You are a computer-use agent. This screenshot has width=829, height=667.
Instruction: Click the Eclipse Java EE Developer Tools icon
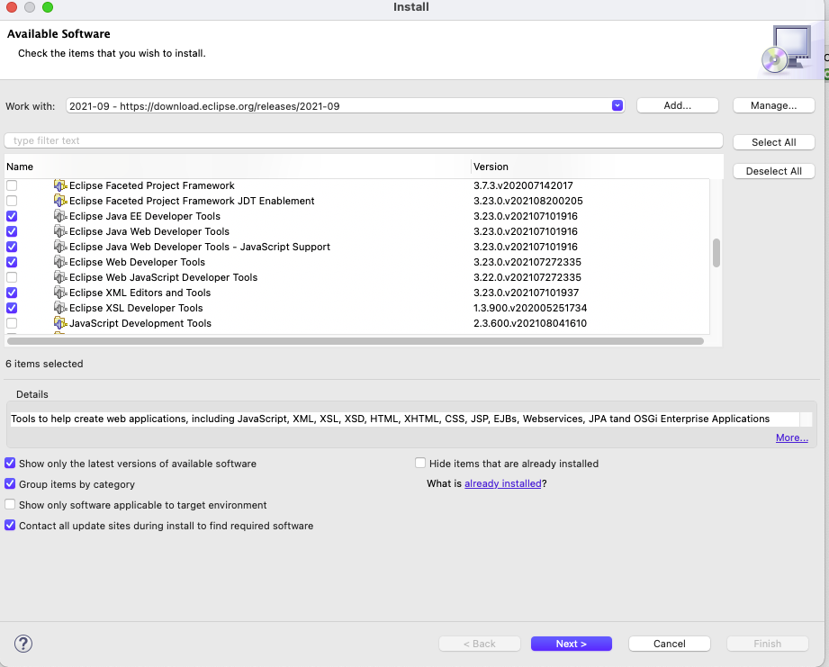[60, 216]
